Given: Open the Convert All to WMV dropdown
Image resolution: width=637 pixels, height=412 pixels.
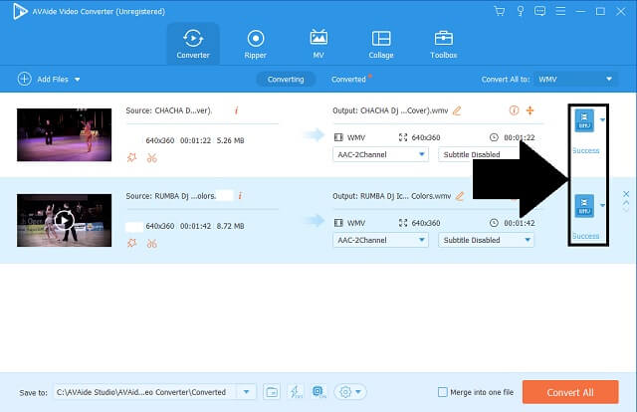Looking at the screenshot, I should point(576,80).
